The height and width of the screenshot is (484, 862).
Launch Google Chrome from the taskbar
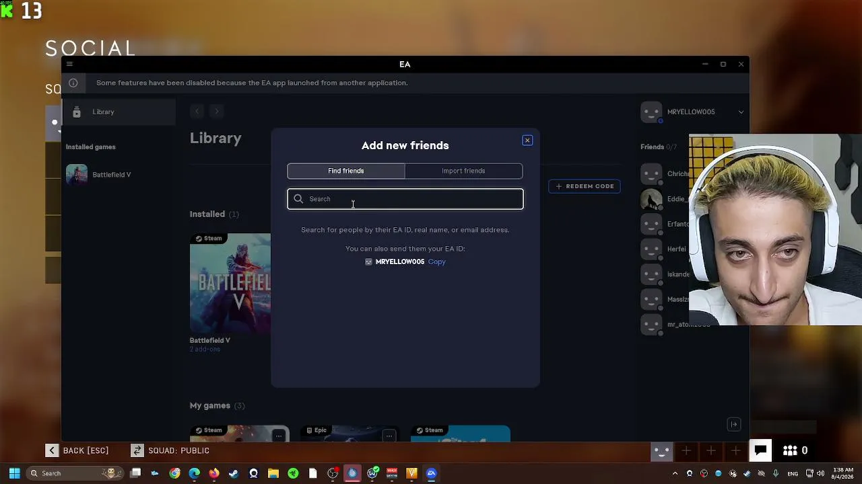[175, 473]
